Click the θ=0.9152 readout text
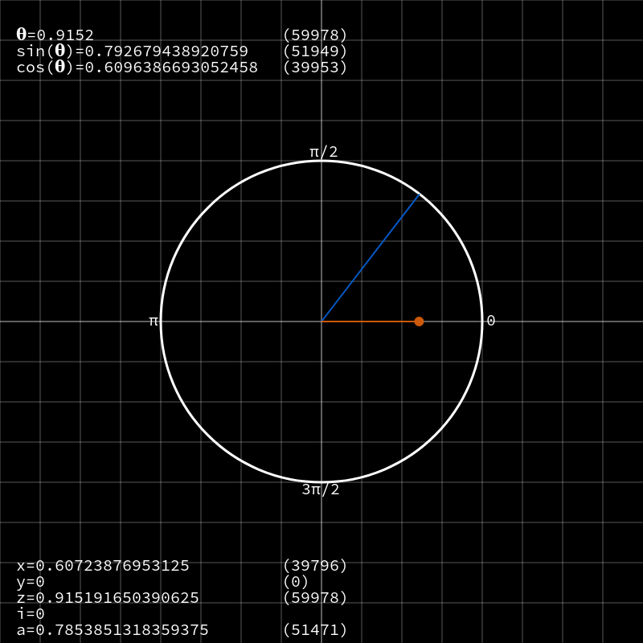The height and width of the screenshot is (643, 643). click(x=55, y=35)
